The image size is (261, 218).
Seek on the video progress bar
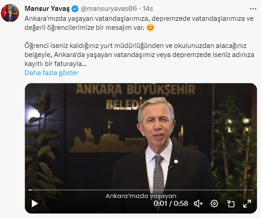[x=141, y=190]
